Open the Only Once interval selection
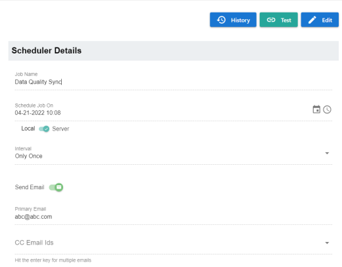 point(174,156)
